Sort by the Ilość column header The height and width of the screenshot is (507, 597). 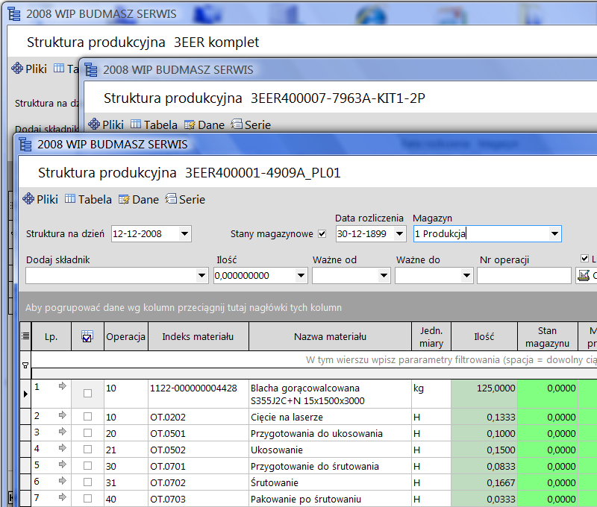tap(484, 336)
